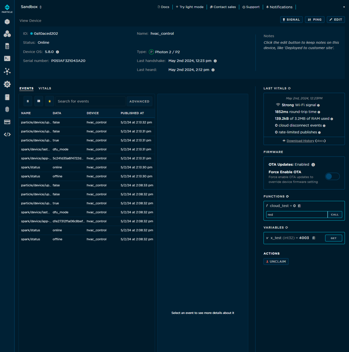Open the Particle logo home link
The height and width of the screenshot is (352, 349).
7,9
